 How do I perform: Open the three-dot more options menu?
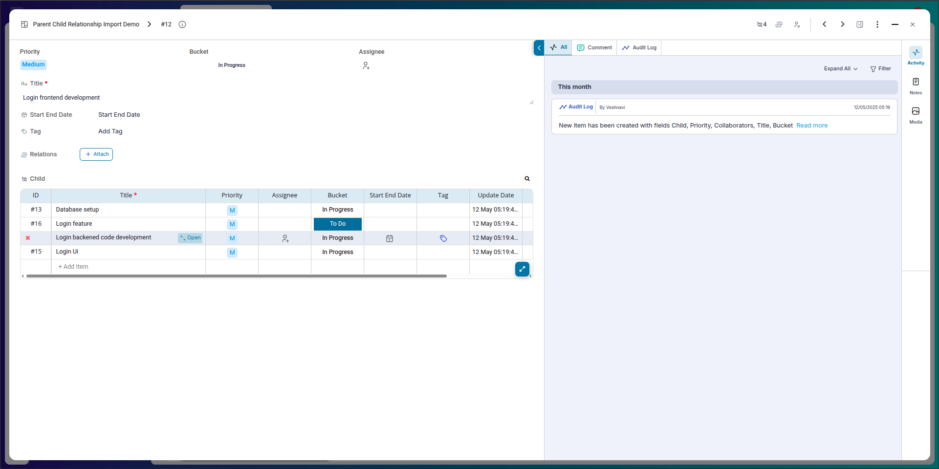point(877,24)
